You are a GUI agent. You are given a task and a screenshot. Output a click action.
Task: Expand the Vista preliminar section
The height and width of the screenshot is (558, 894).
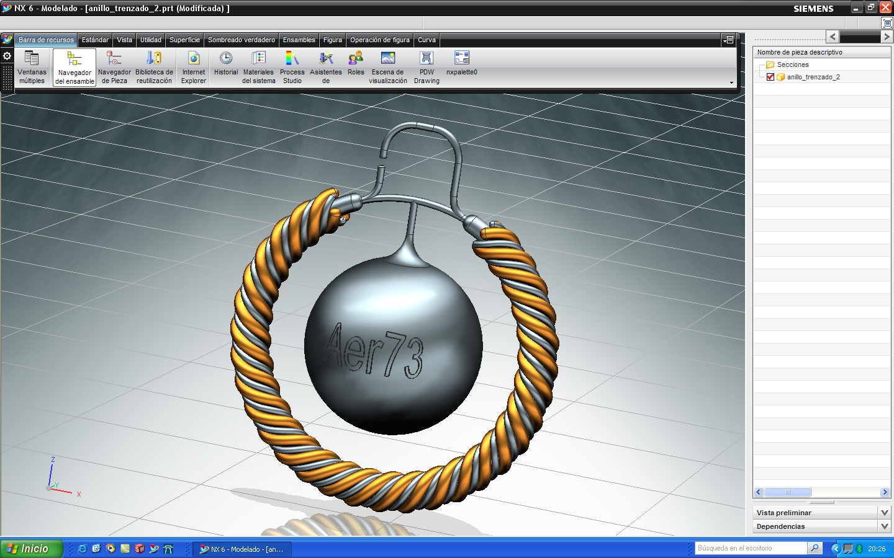[885, 513]
